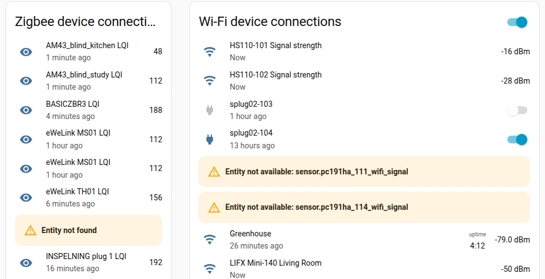Viewport: 545px width, 279px height.
Task: Turn on the splug02-103 switch
Action: 517,110
